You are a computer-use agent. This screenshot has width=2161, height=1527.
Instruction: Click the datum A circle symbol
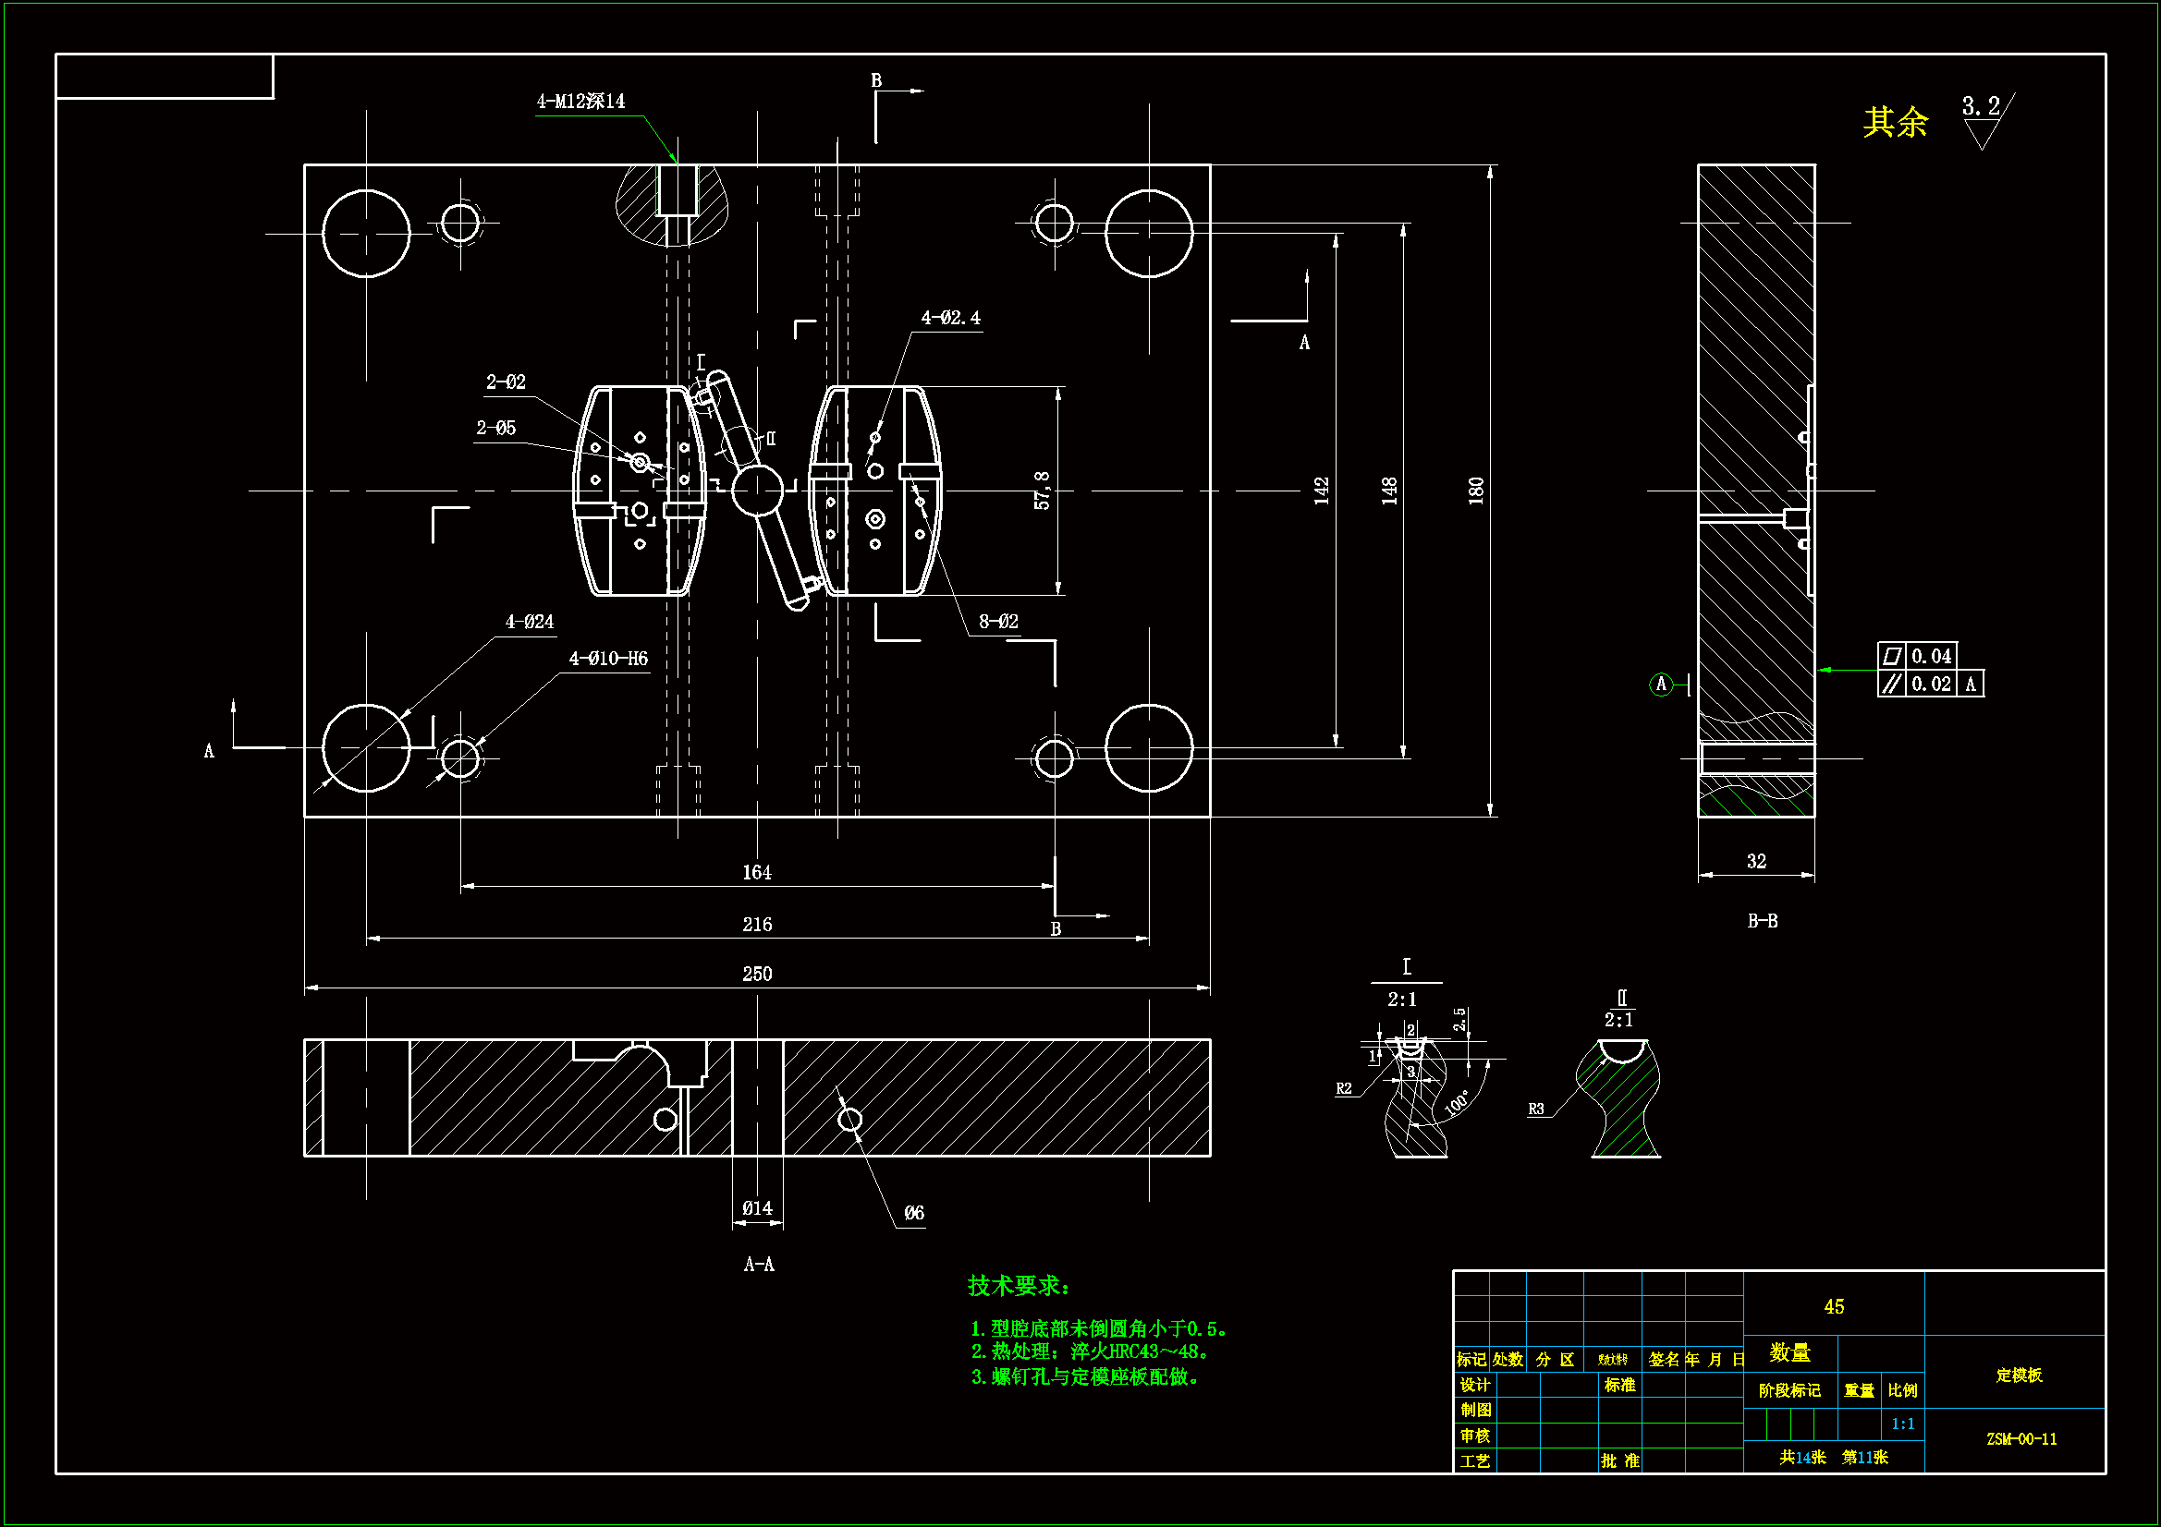[x=1661, y=684]
